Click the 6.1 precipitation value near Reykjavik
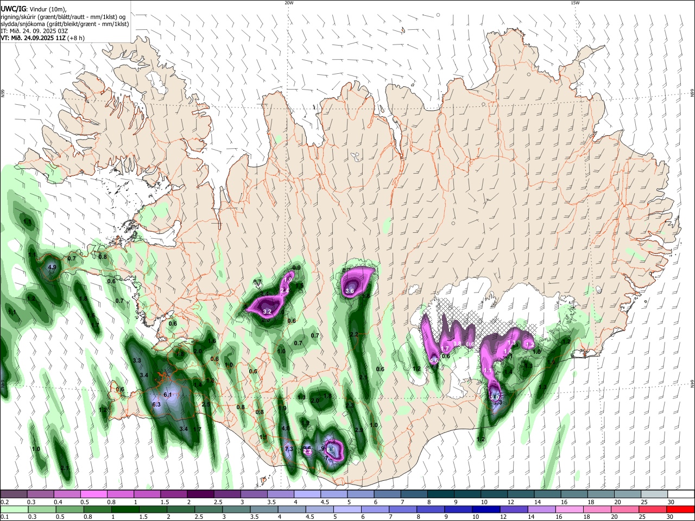 pyautogui.click(x=168, y=395)
